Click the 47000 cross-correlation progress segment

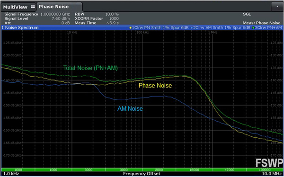click(x=229, y=170)
